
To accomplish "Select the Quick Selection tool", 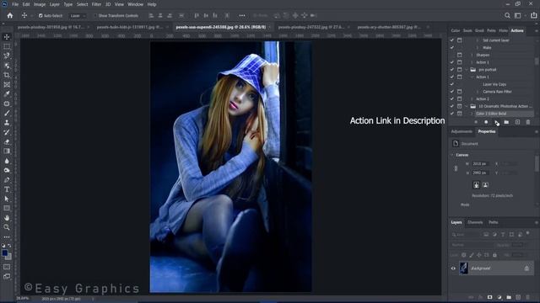I will pos(7,66).
